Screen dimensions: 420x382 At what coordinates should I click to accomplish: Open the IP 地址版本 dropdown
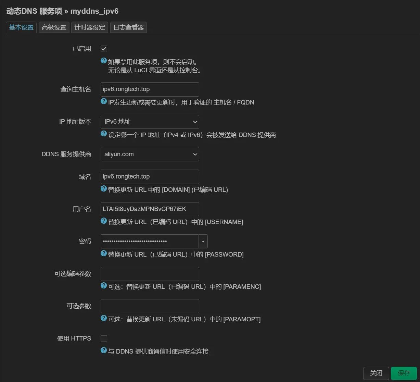point(150,122)
